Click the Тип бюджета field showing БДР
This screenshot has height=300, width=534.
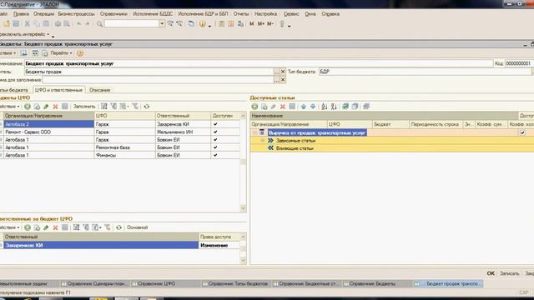[425, 72]
